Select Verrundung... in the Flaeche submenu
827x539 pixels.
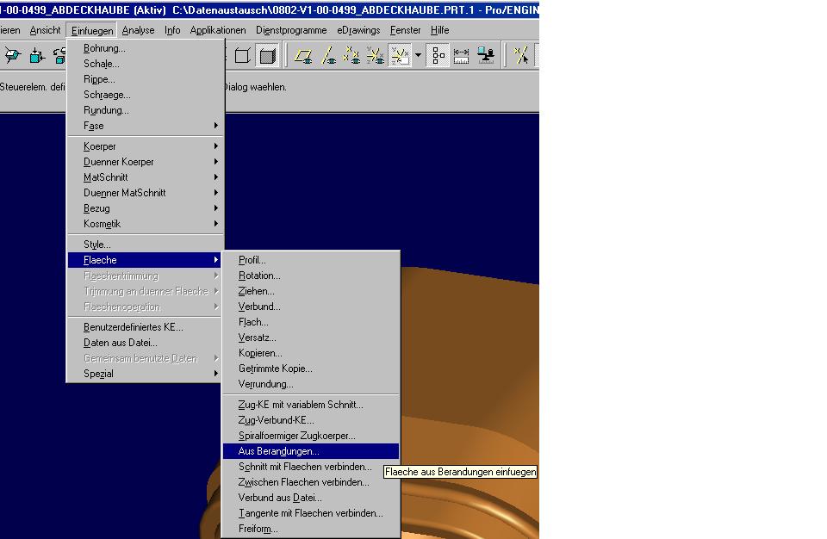pos(311,384)
